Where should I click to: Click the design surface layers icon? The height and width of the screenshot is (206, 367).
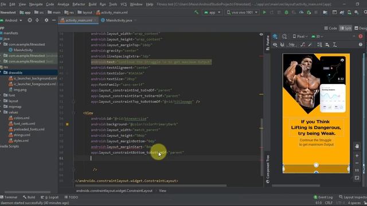[x=275, y=37]
